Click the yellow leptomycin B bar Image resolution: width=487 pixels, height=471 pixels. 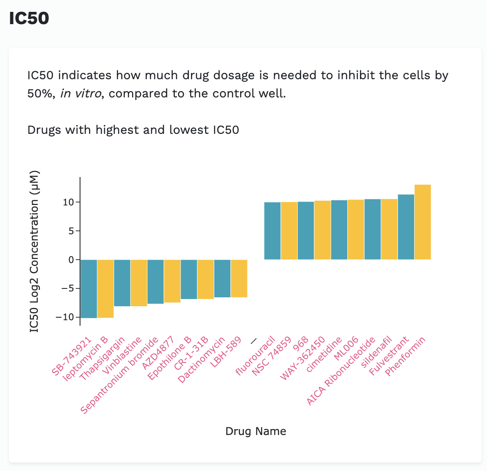point(105,288)
